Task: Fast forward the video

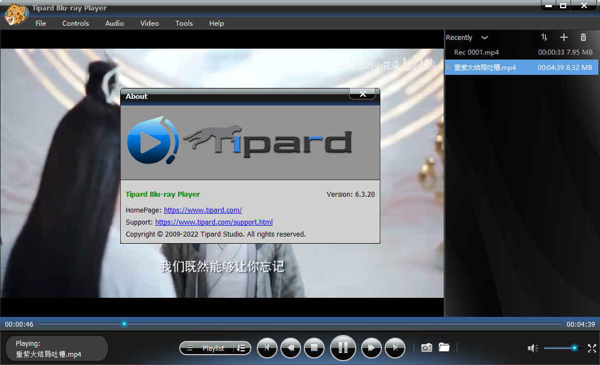Action: 371,348
